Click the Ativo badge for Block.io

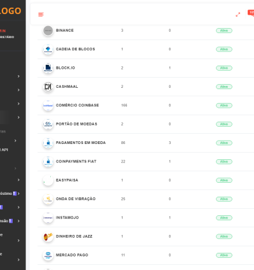224,68
